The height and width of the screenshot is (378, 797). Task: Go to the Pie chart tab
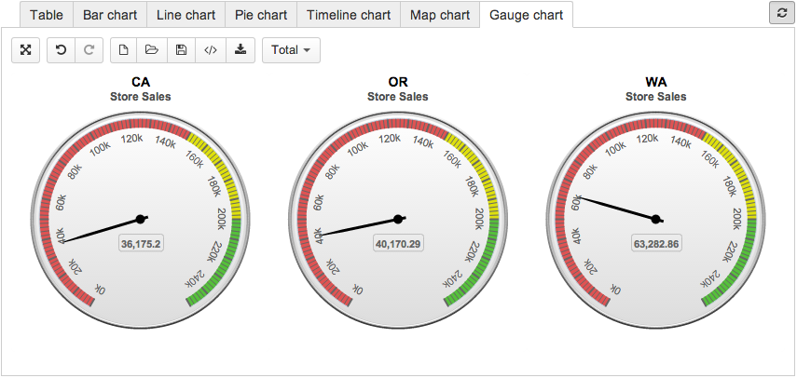tap(261, 15)
